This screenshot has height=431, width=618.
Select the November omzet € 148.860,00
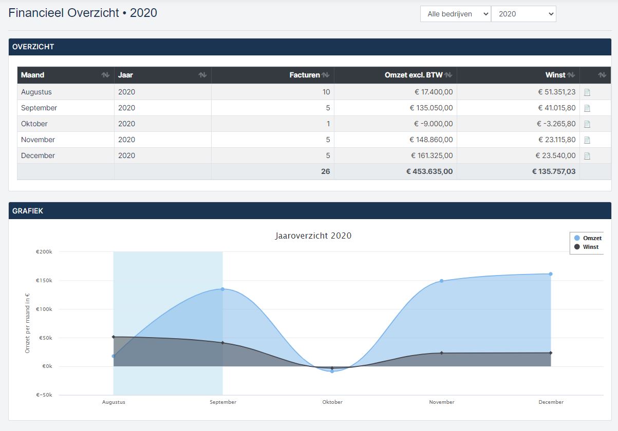(431, 140)
